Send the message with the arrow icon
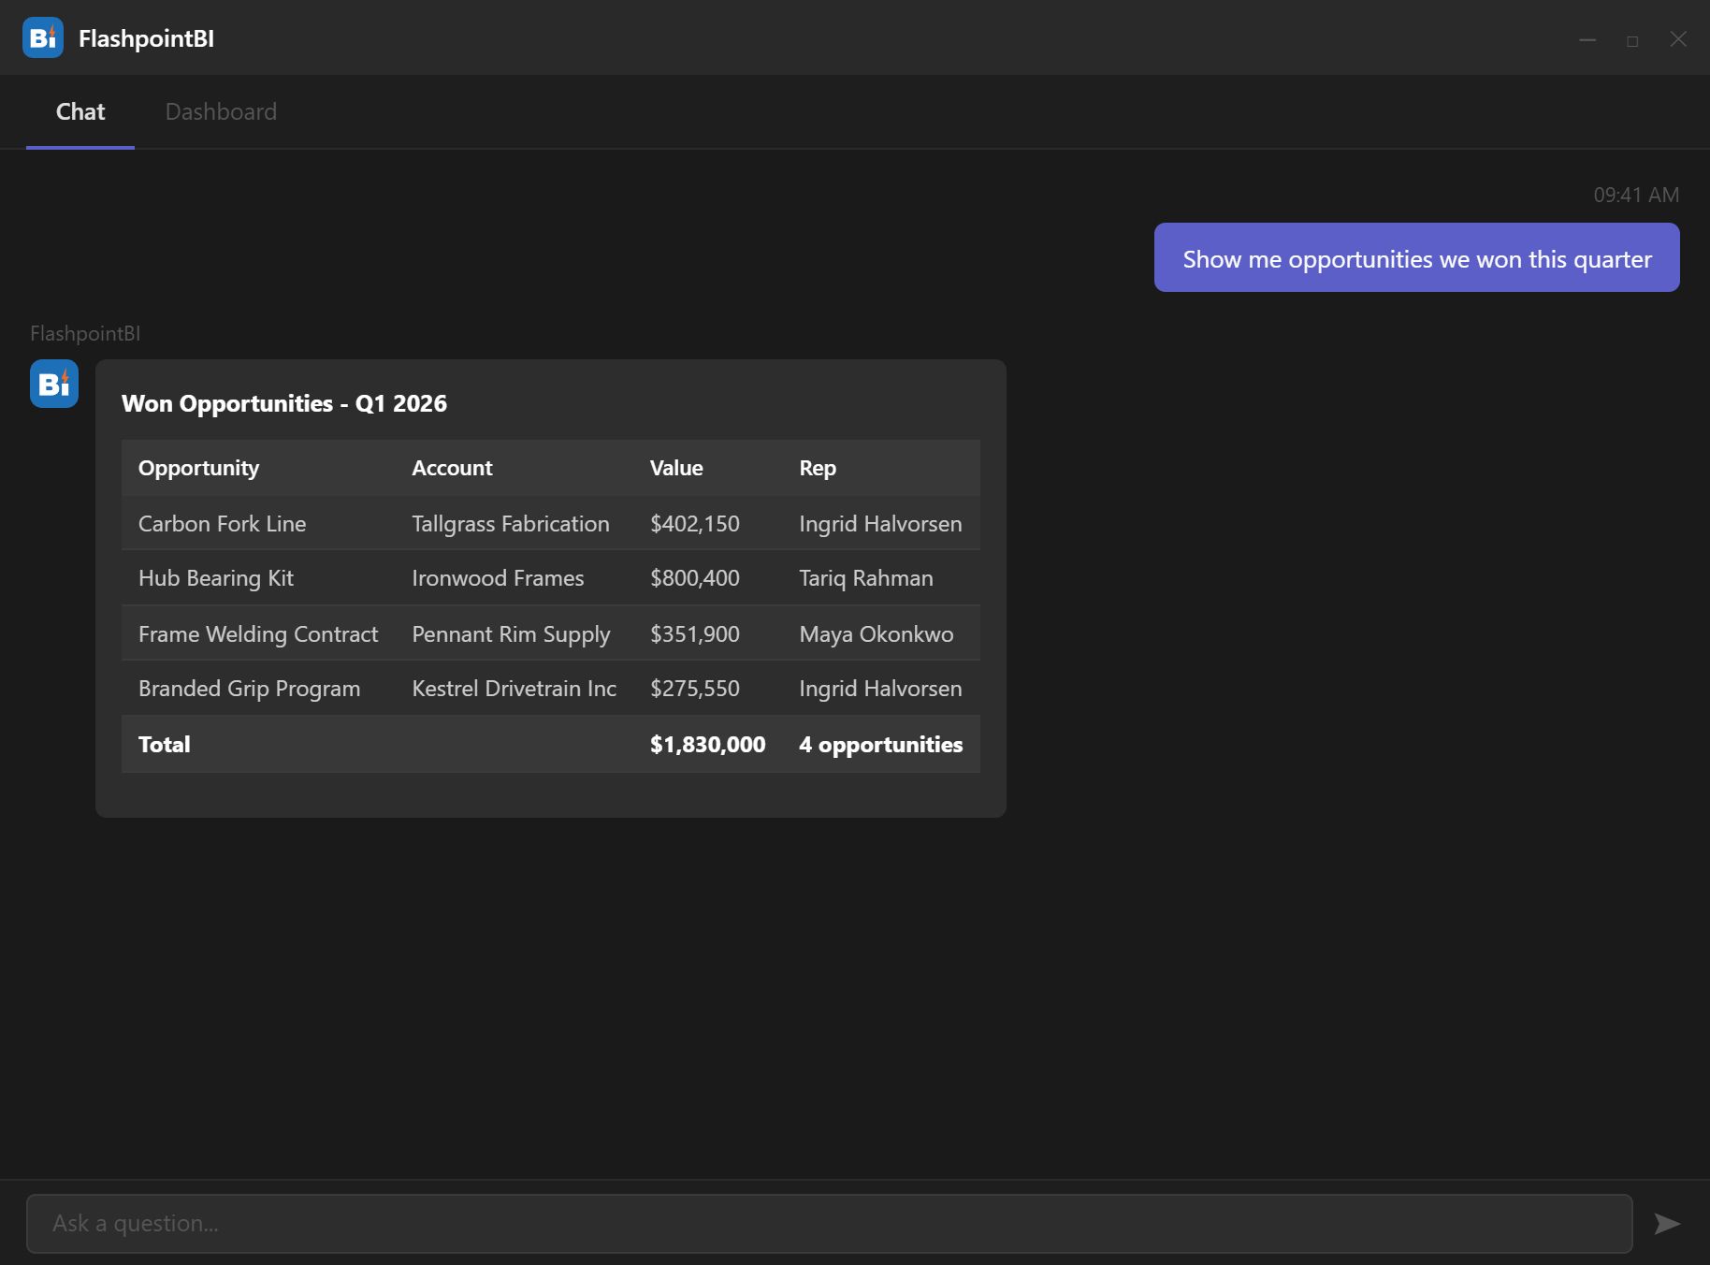The width and height of the screenshot is (1710, 1265). [x=1667, y=1224]
